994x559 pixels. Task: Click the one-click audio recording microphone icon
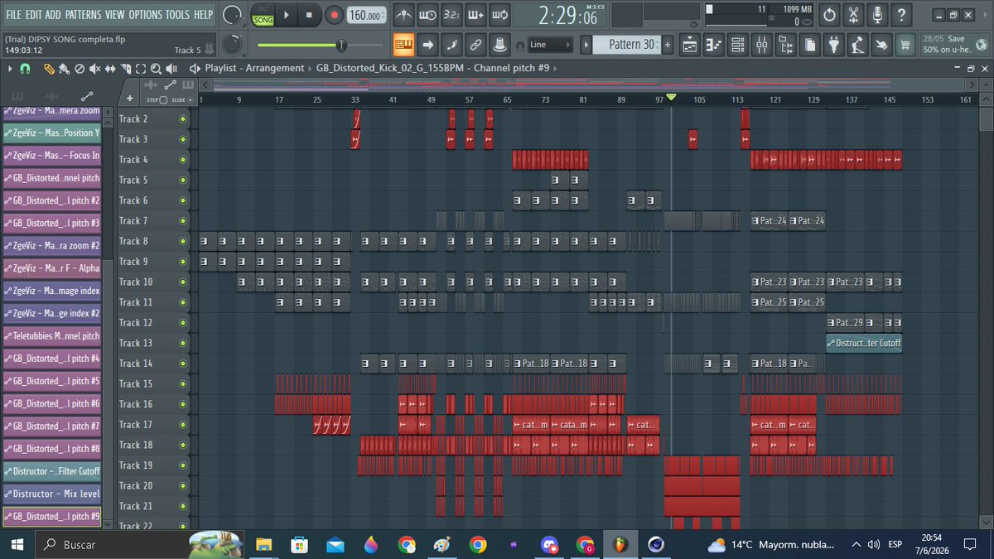pos(877,15)
